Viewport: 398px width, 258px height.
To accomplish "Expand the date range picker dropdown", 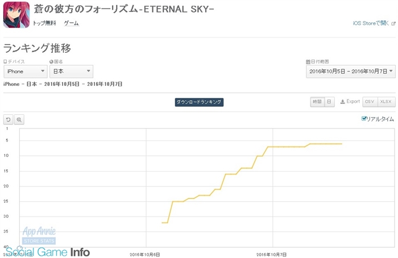I will (x=351, y=72).
